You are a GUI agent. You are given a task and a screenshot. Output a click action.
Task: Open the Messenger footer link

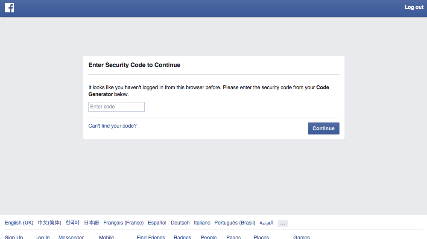pyautogui.click(x=71, y=237)
